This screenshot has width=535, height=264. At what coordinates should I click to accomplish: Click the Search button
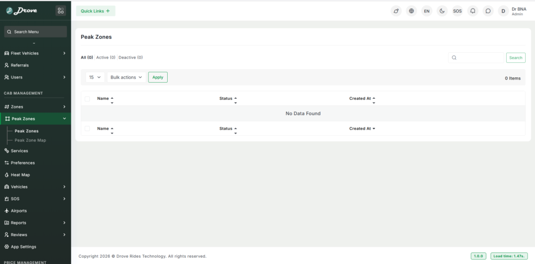click(x=515, y=58)
